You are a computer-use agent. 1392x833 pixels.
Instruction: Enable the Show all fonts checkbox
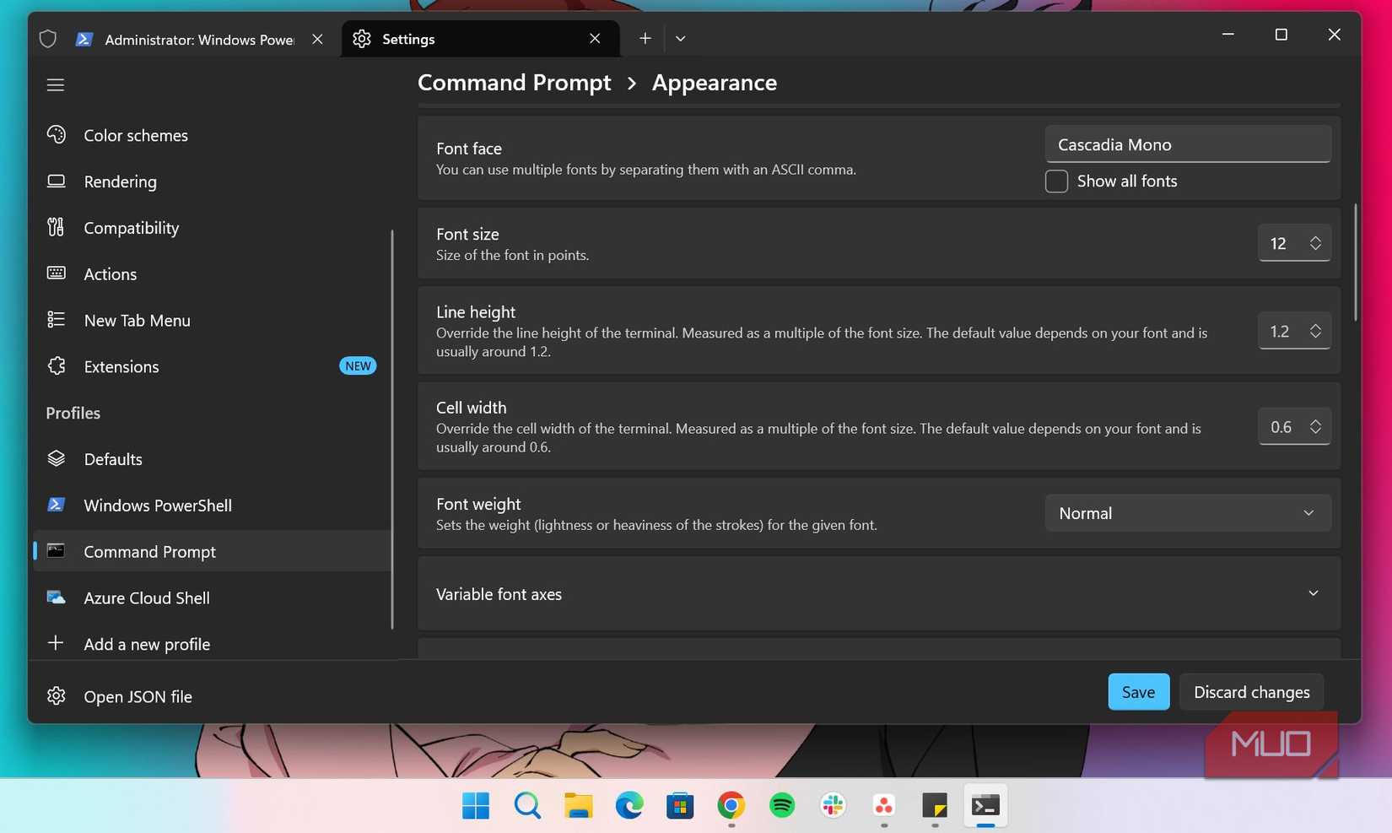click(1056, 181)
